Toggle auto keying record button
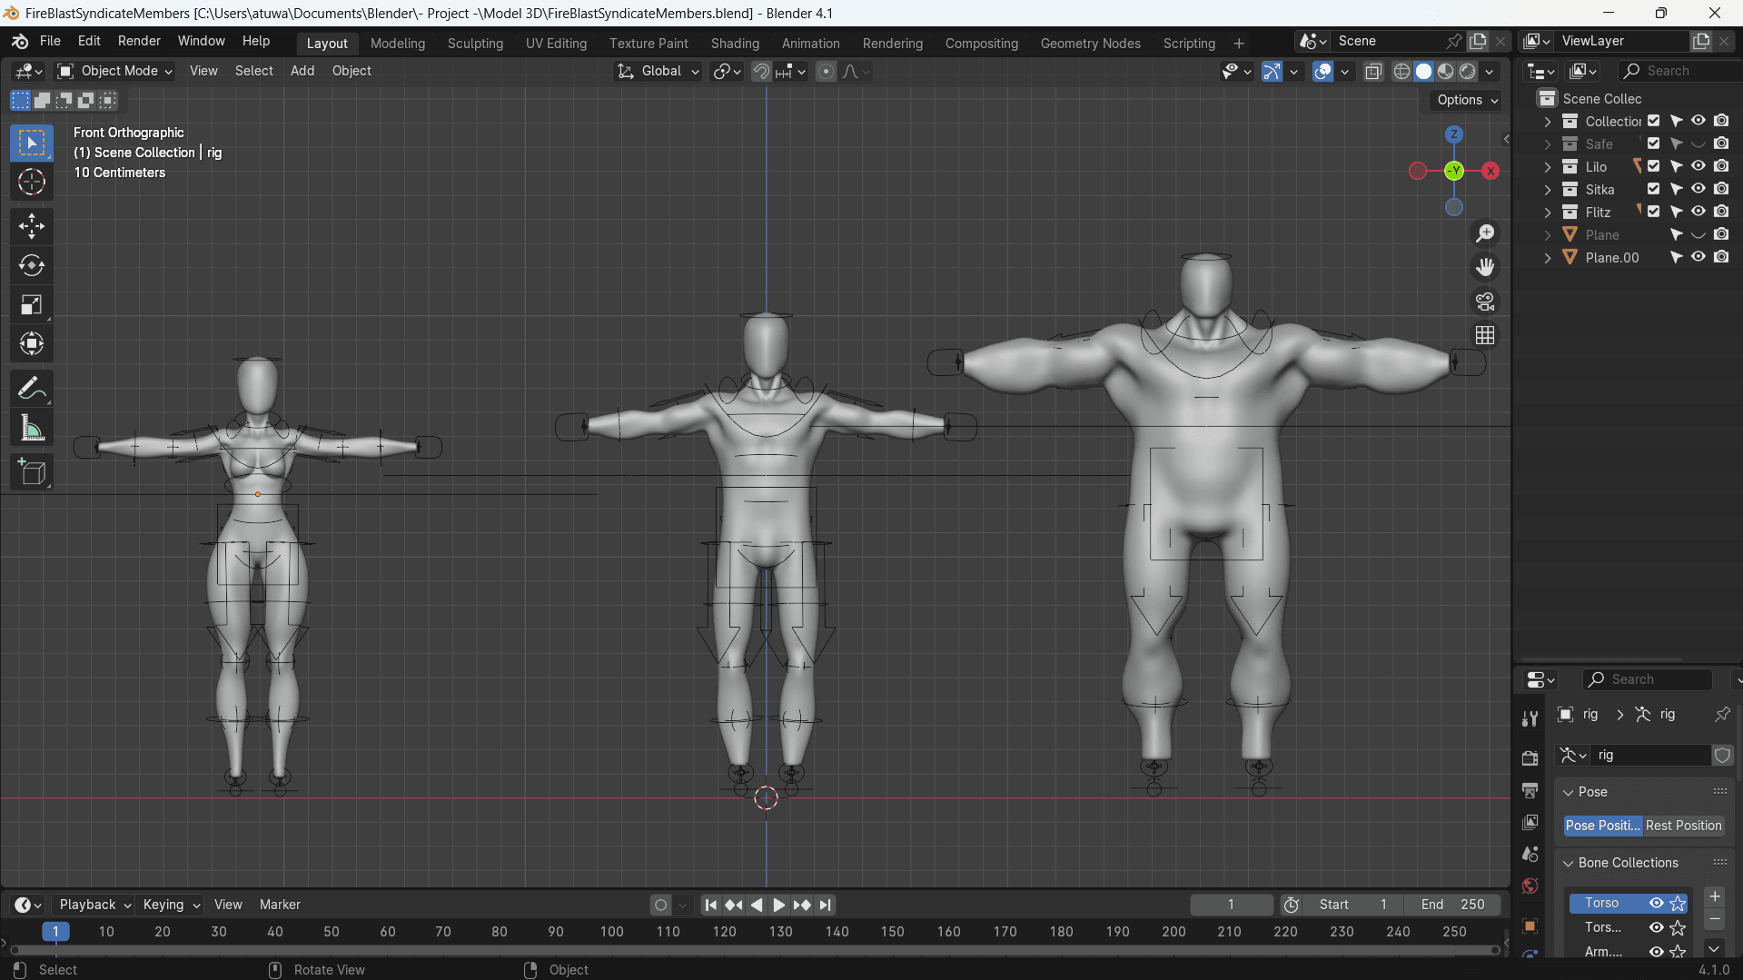The width and height of the screenshot is (1743, 980). point(660,905)
